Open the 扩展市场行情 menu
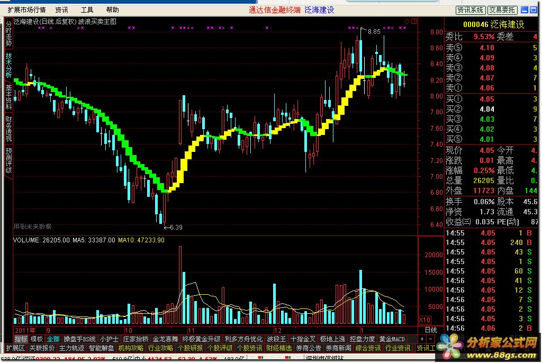This screenshot has width=542, height=363. (x=26, y=10)
